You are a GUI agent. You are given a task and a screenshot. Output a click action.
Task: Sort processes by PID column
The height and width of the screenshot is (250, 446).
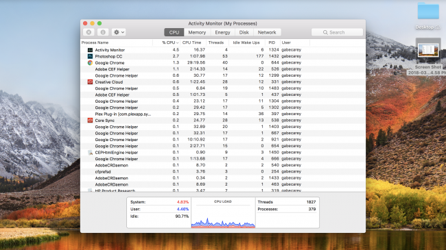(x=272, y=42)
